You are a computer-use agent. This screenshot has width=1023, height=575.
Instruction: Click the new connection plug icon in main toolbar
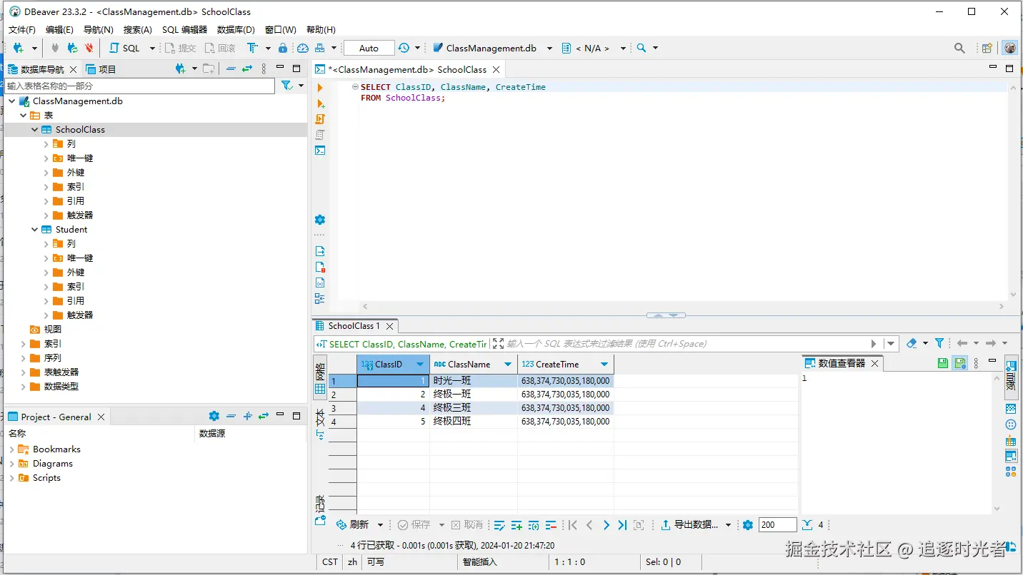point(19,48)
